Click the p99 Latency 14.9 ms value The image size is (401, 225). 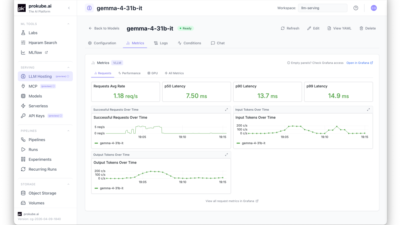coord(339,96)
